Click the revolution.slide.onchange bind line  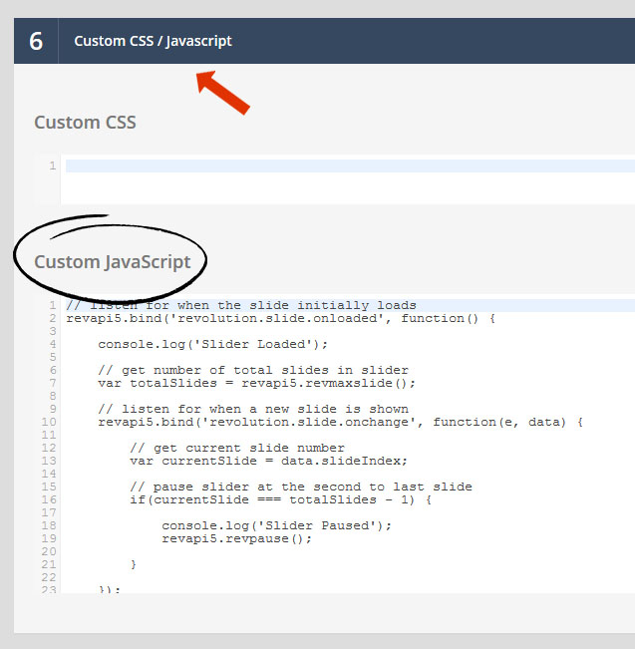pos(339,422)
